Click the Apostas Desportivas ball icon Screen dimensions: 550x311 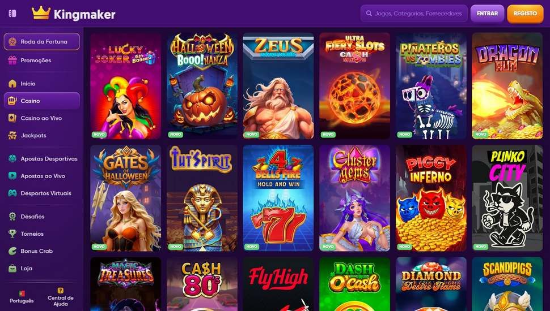(x=12, y=158)
